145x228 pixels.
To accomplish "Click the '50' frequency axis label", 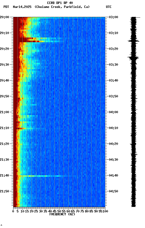I will click(59, 211).
